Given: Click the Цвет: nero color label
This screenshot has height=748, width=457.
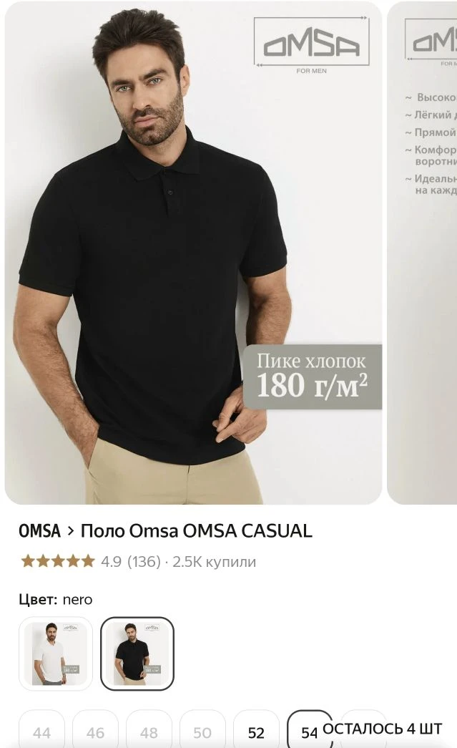Looking at the screenshot, I should click(56, 600).
